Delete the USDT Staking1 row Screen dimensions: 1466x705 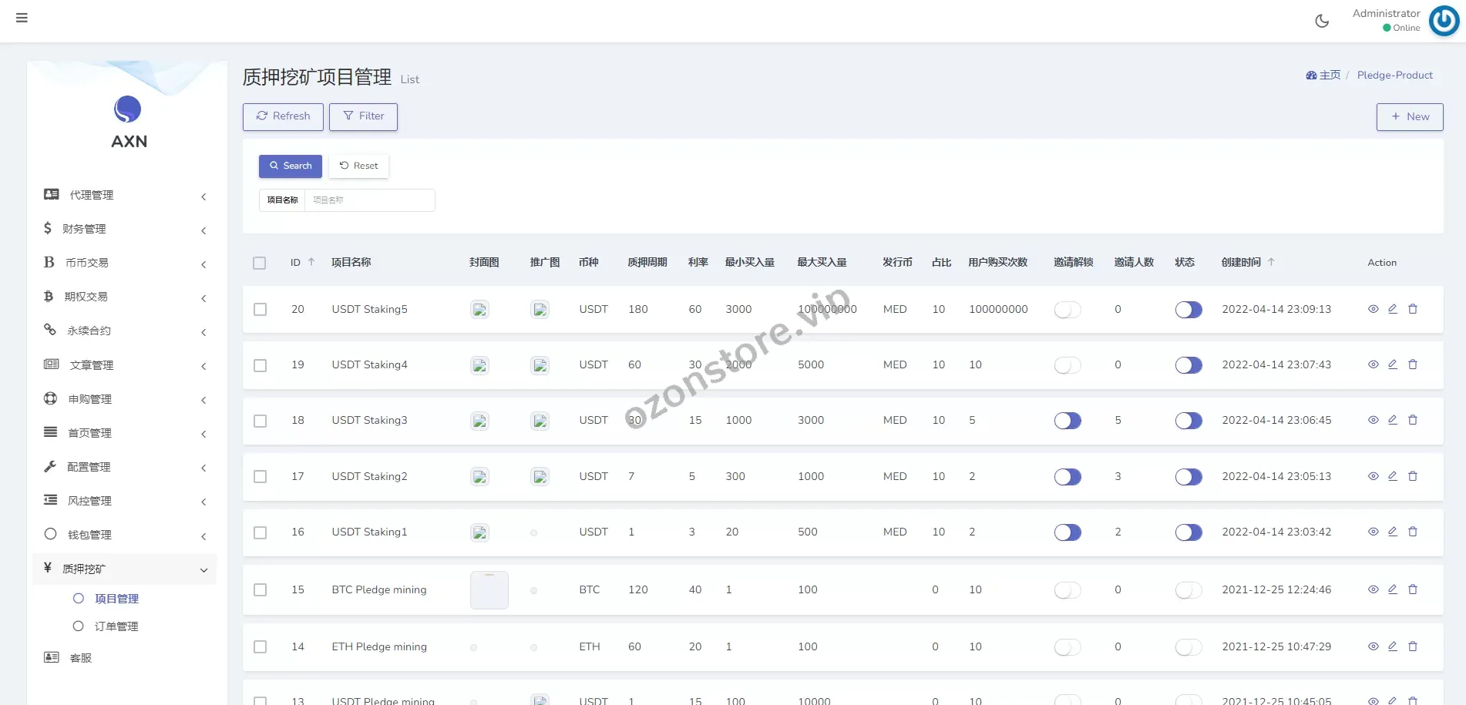click(1413, 532)
